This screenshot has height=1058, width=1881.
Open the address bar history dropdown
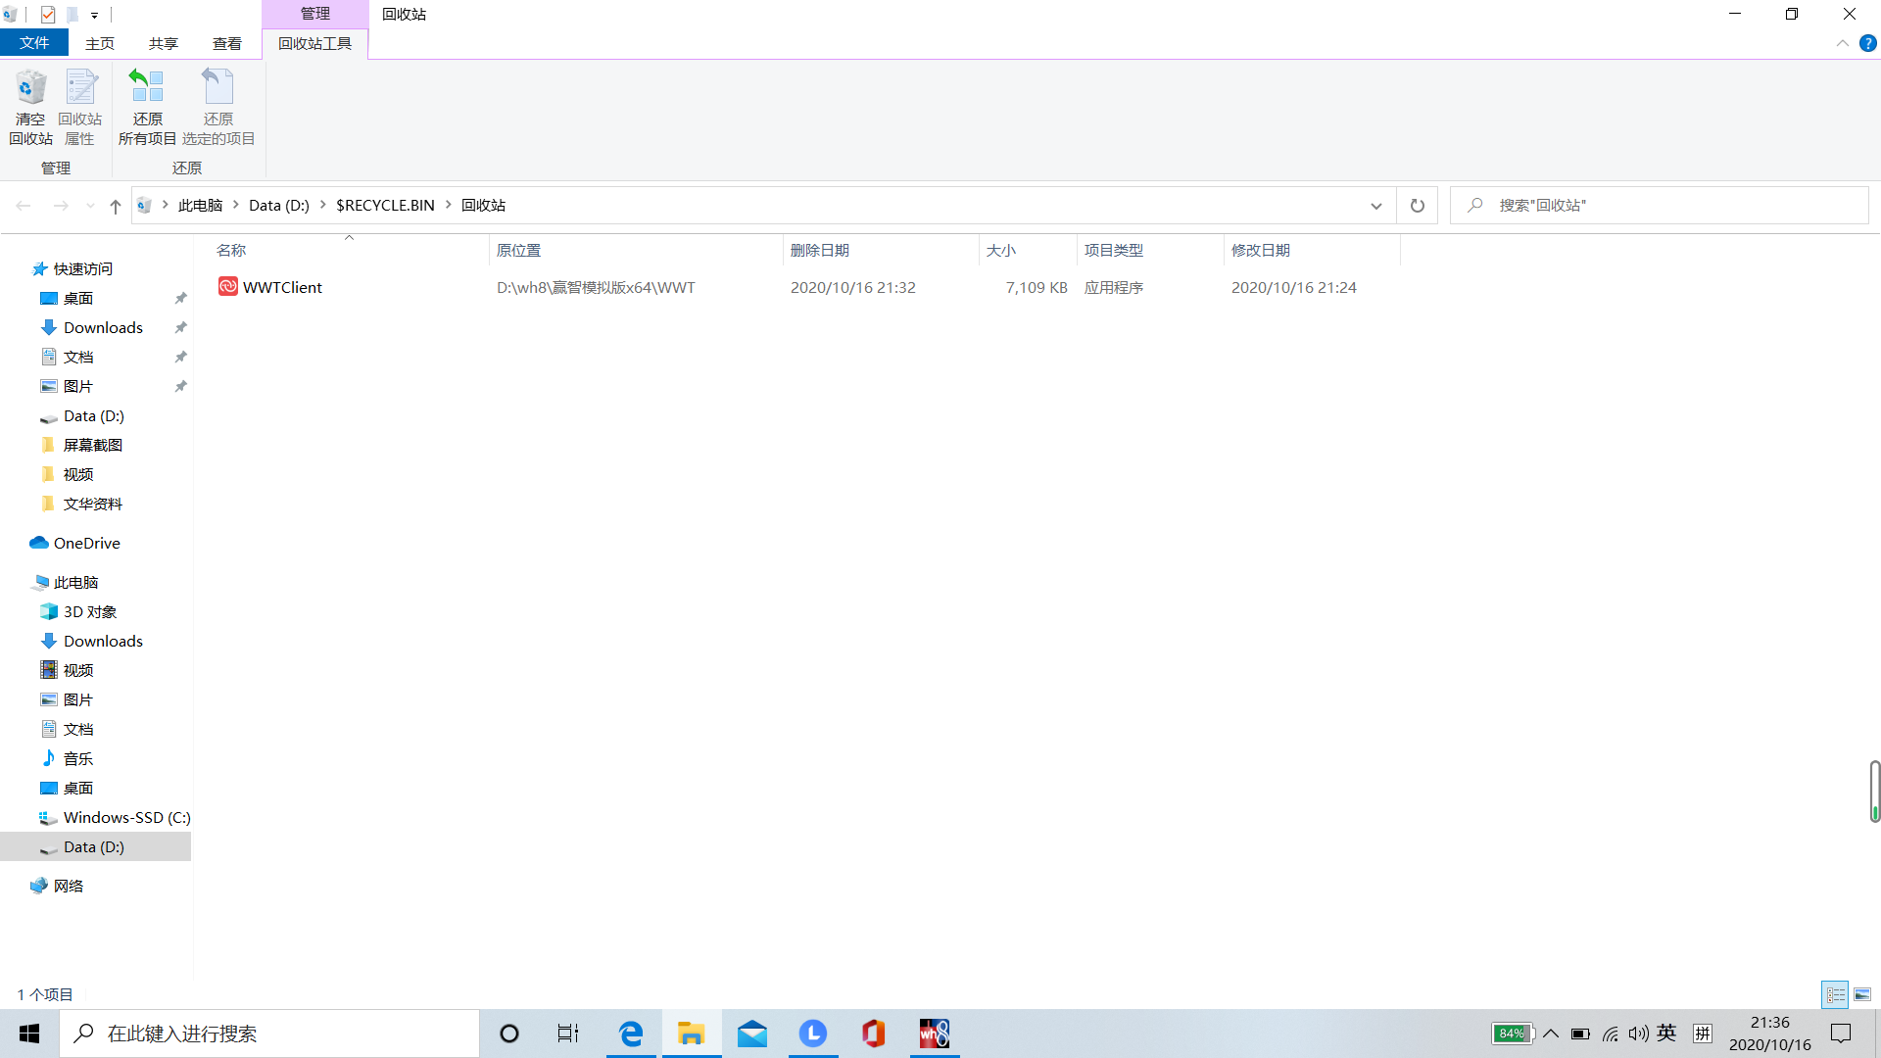click(1375, 206)
